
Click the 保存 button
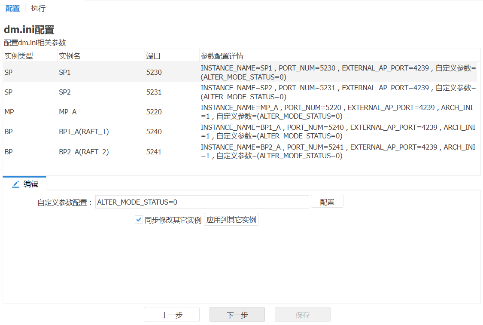pyautogui.click(x=302, y=315)
